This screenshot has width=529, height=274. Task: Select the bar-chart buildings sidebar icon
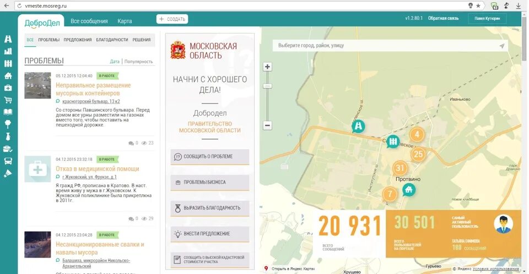click(8, 51)
